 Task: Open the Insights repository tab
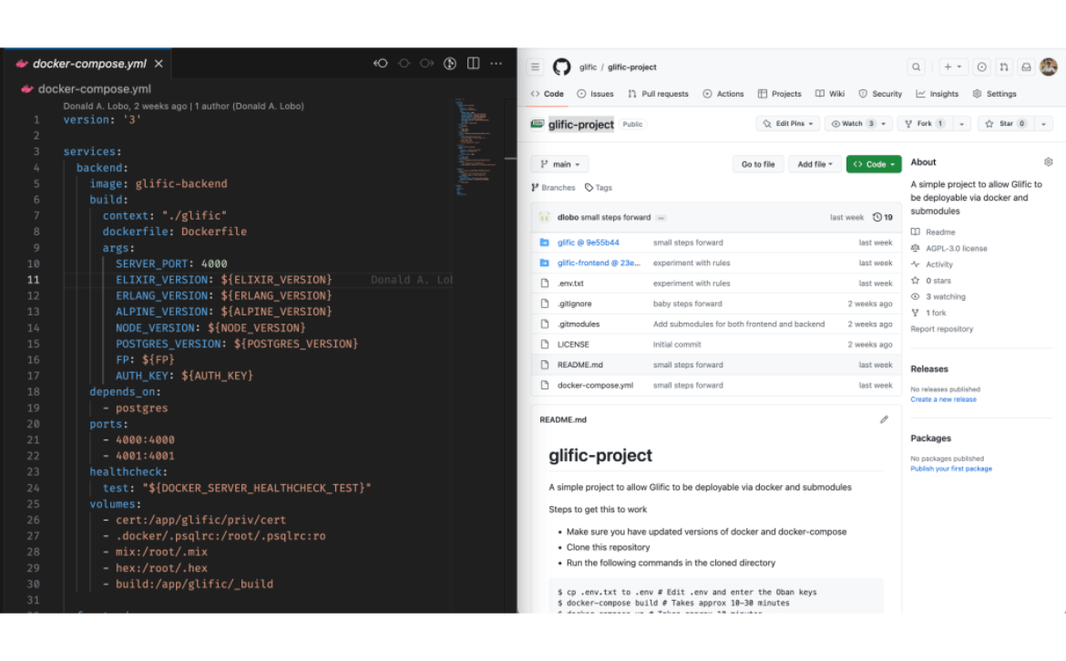938,94
